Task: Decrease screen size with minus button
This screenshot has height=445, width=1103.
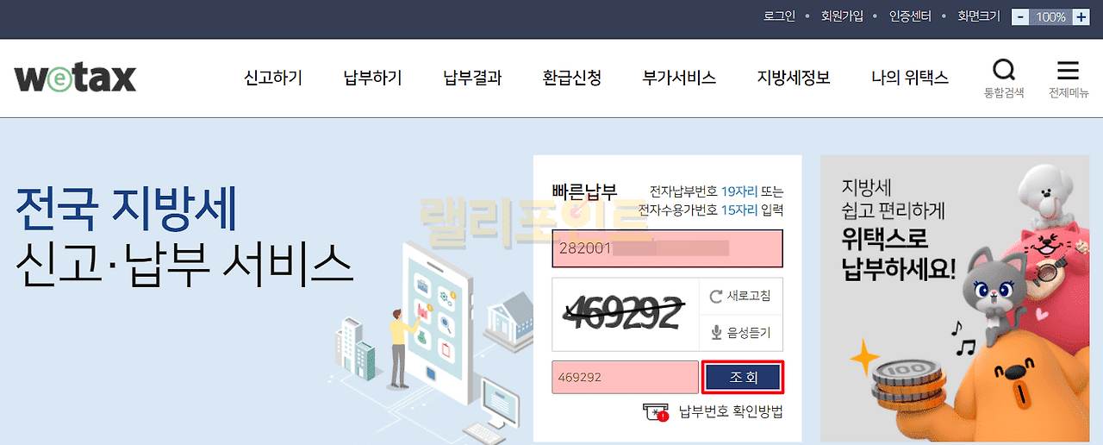Action: [1020, 16]
